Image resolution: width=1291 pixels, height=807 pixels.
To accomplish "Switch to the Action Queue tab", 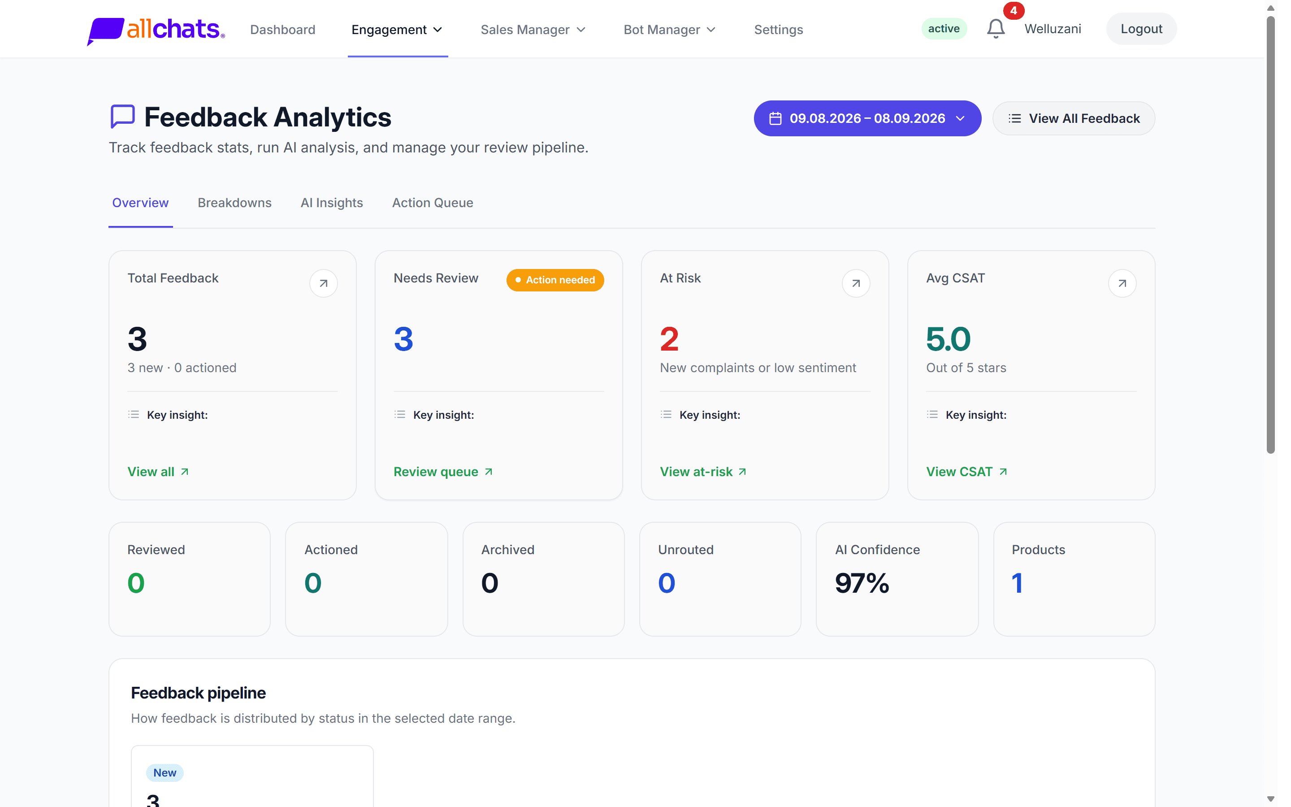I will tap(433, 203).
